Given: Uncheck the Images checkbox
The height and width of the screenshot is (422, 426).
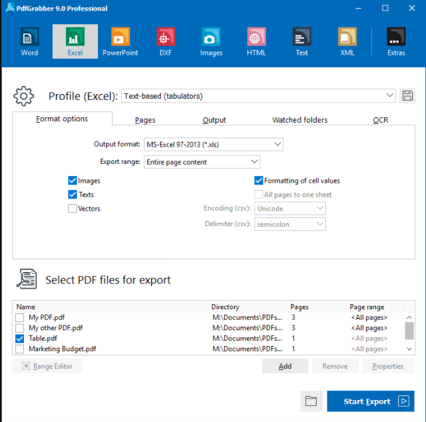Looking at the screenshot, I should [x=72, y=181].
